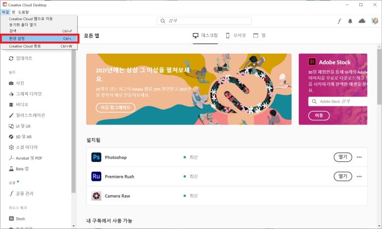Click the 내 구독에서 사용 가능 heading
382x229 pixels.
pyautogui.click(x=110, y=221)
